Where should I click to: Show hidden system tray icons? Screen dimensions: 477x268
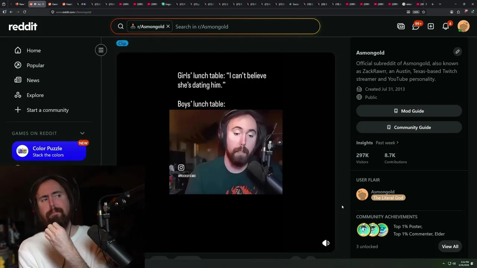click(443, 264)
